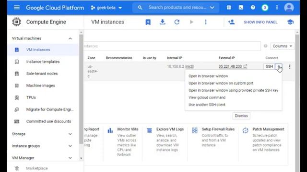Open notifications badge showing 3
Screen dimensions: 307x172
(265, 8)
